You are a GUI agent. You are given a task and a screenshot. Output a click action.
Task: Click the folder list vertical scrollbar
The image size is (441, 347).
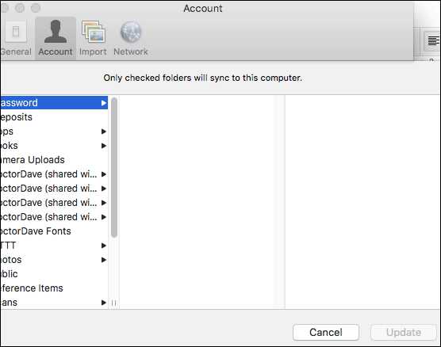click(114, 168)
